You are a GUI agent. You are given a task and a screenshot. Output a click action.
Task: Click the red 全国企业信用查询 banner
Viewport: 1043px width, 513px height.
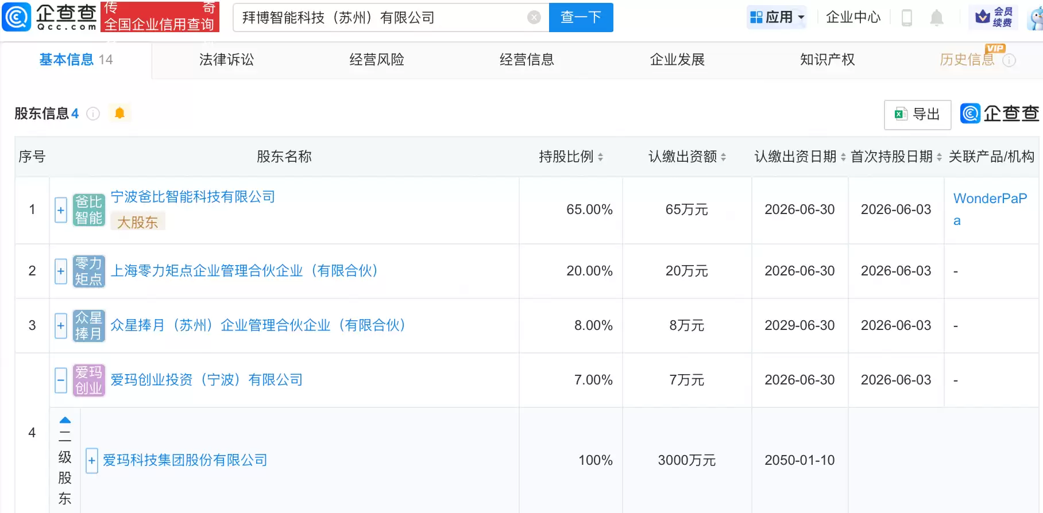(x=160, y=17)
